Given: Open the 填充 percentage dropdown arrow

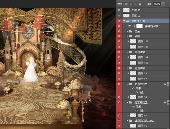Looking at the screenshot, I should click(x=163, y=4).
